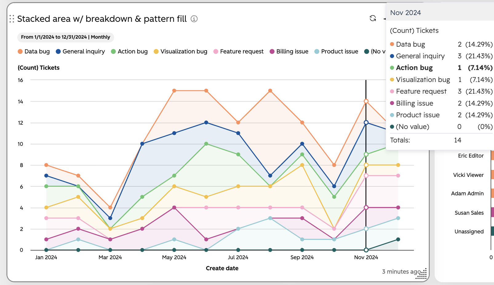This screenshot has height=285, width=494.
Task: Toggle Feature request legend entry
Action: pos(238,52)
